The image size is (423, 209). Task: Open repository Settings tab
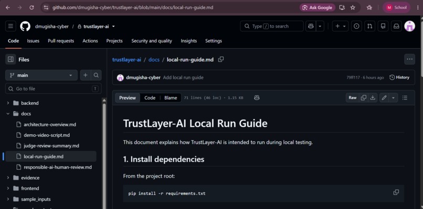(214, 41)
